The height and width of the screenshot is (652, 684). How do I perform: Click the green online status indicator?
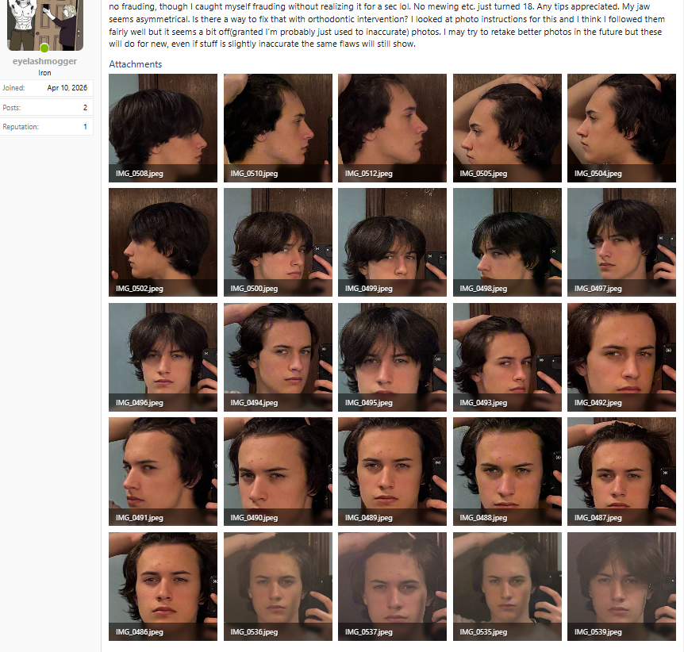click(x=44, y=48)
